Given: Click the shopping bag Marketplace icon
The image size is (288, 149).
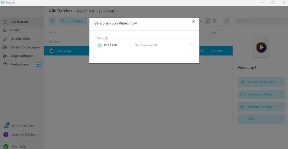Looking at the screenshot, I should pos(5,64).
